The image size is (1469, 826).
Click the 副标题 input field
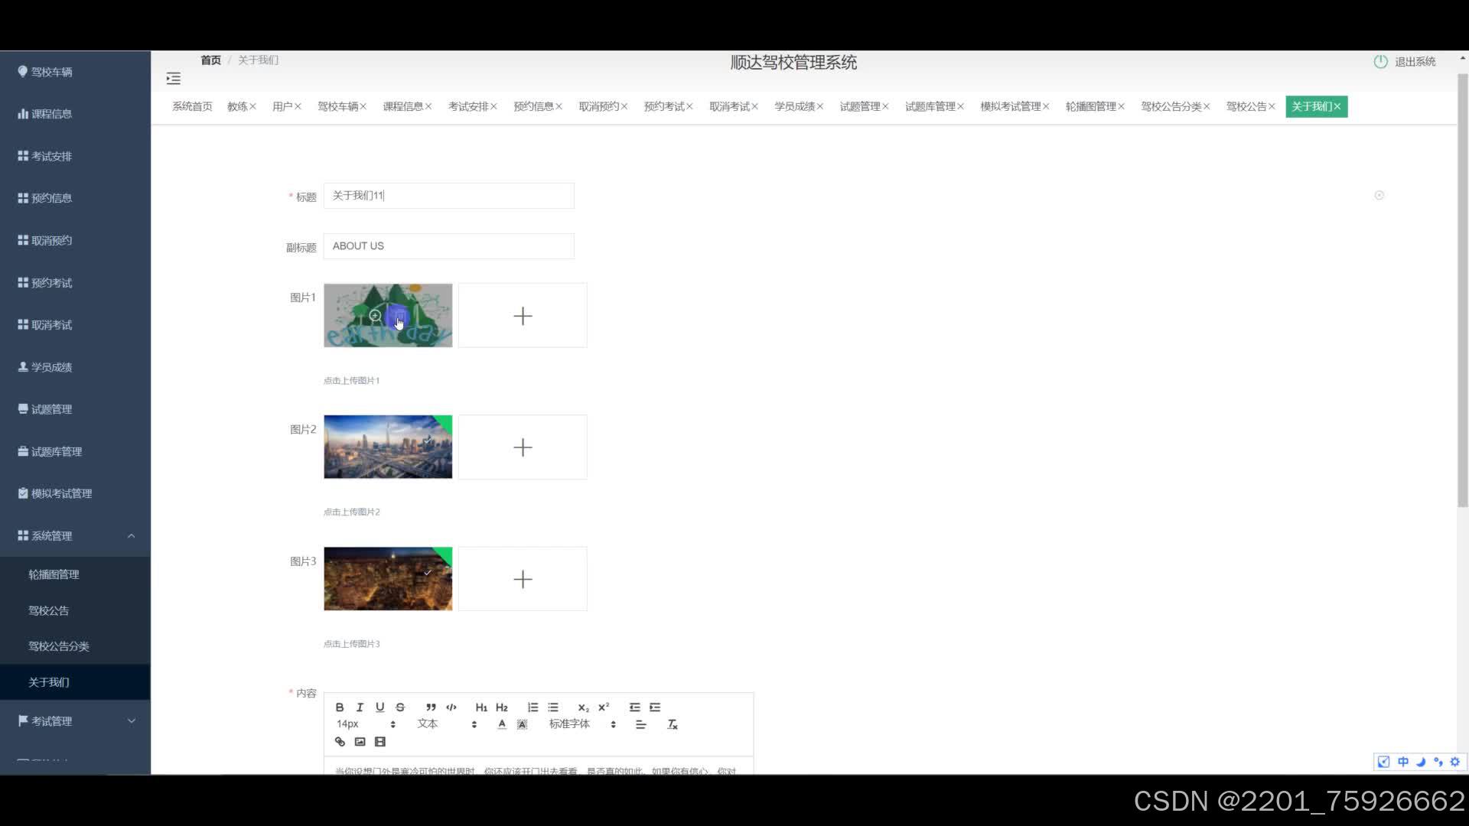(x=448, y=246)
